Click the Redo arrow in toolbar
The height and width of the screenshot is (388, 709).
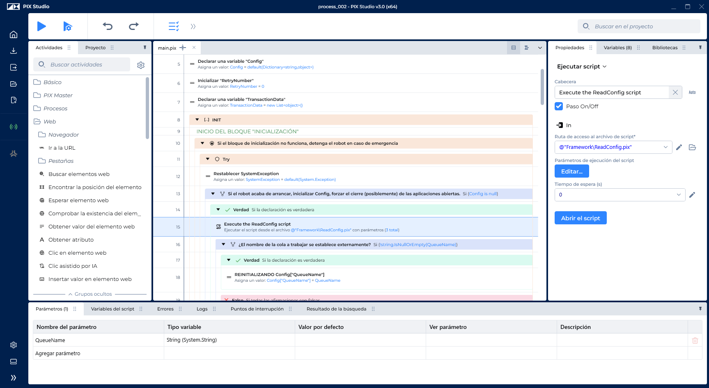(134, 26)
